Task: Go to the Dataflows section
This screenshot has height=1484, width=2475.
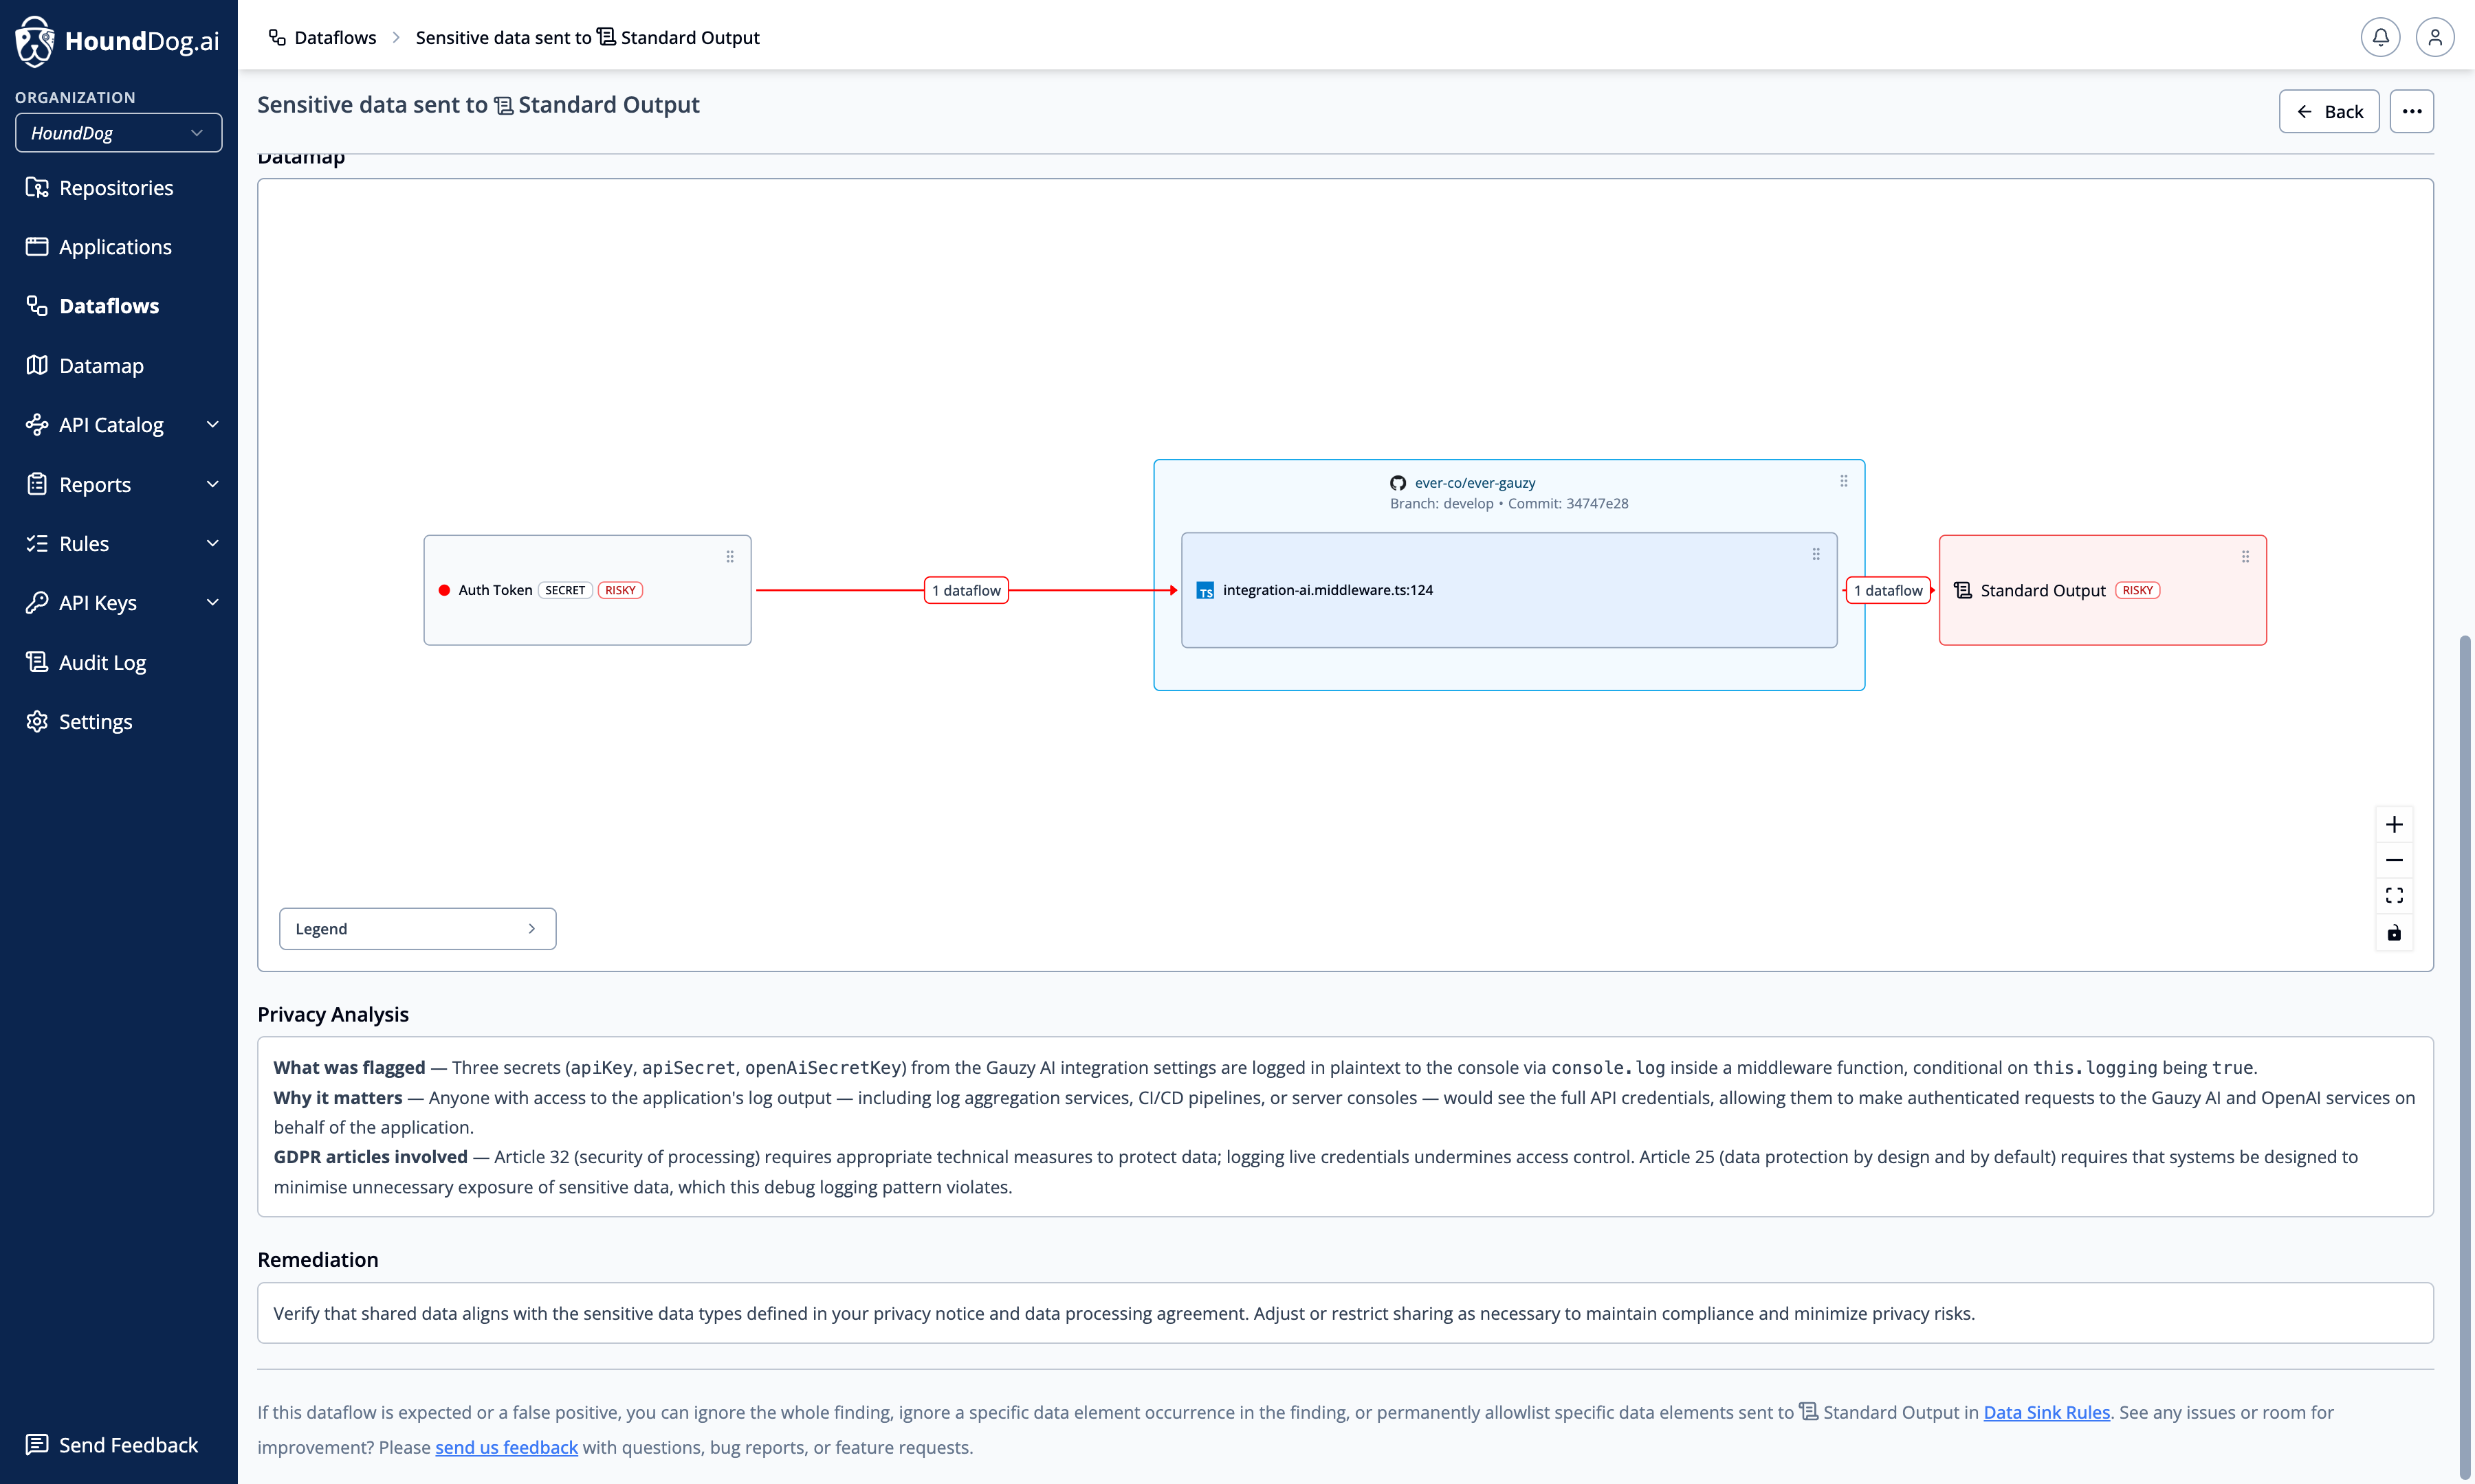Action: point(109,305)
